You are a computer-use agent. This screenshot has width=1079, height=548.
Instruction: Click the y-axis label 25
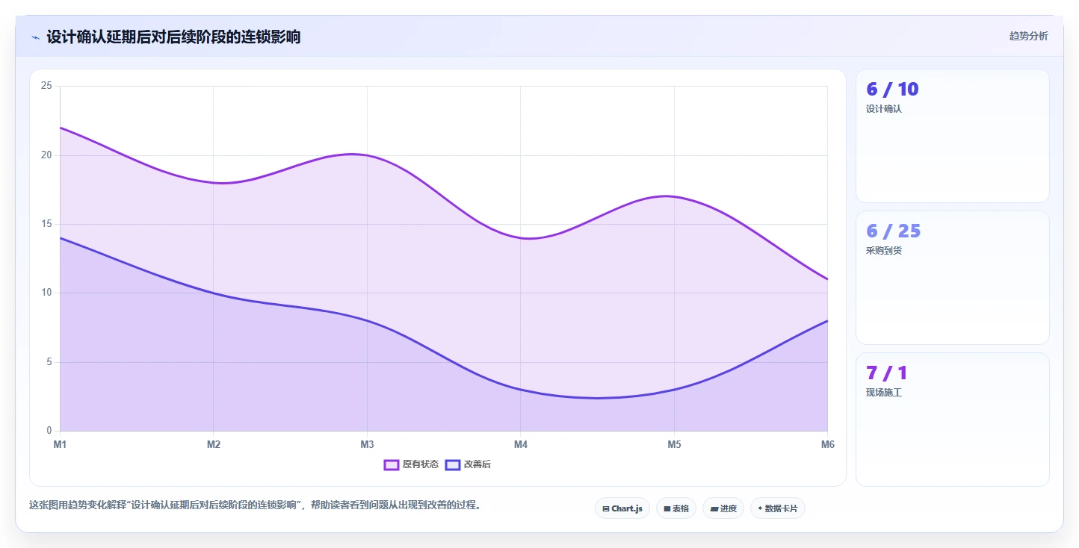click(46, 86)
